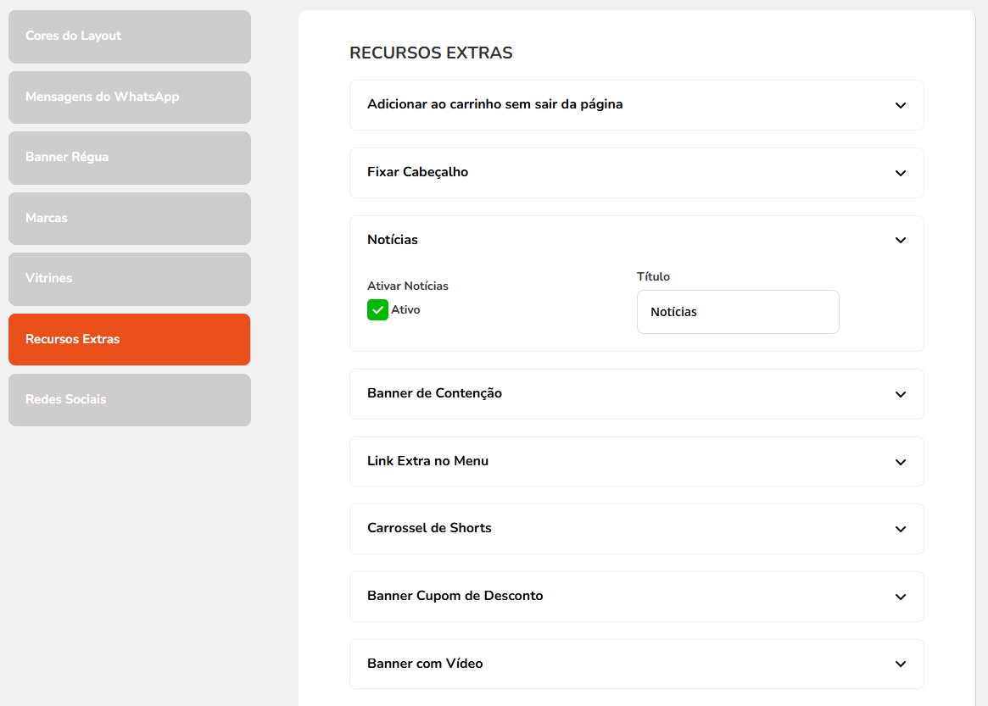Expand chevron for Adicionar ao carrinho section
Screen dimensions: 988x706
(x=900, y=105)
